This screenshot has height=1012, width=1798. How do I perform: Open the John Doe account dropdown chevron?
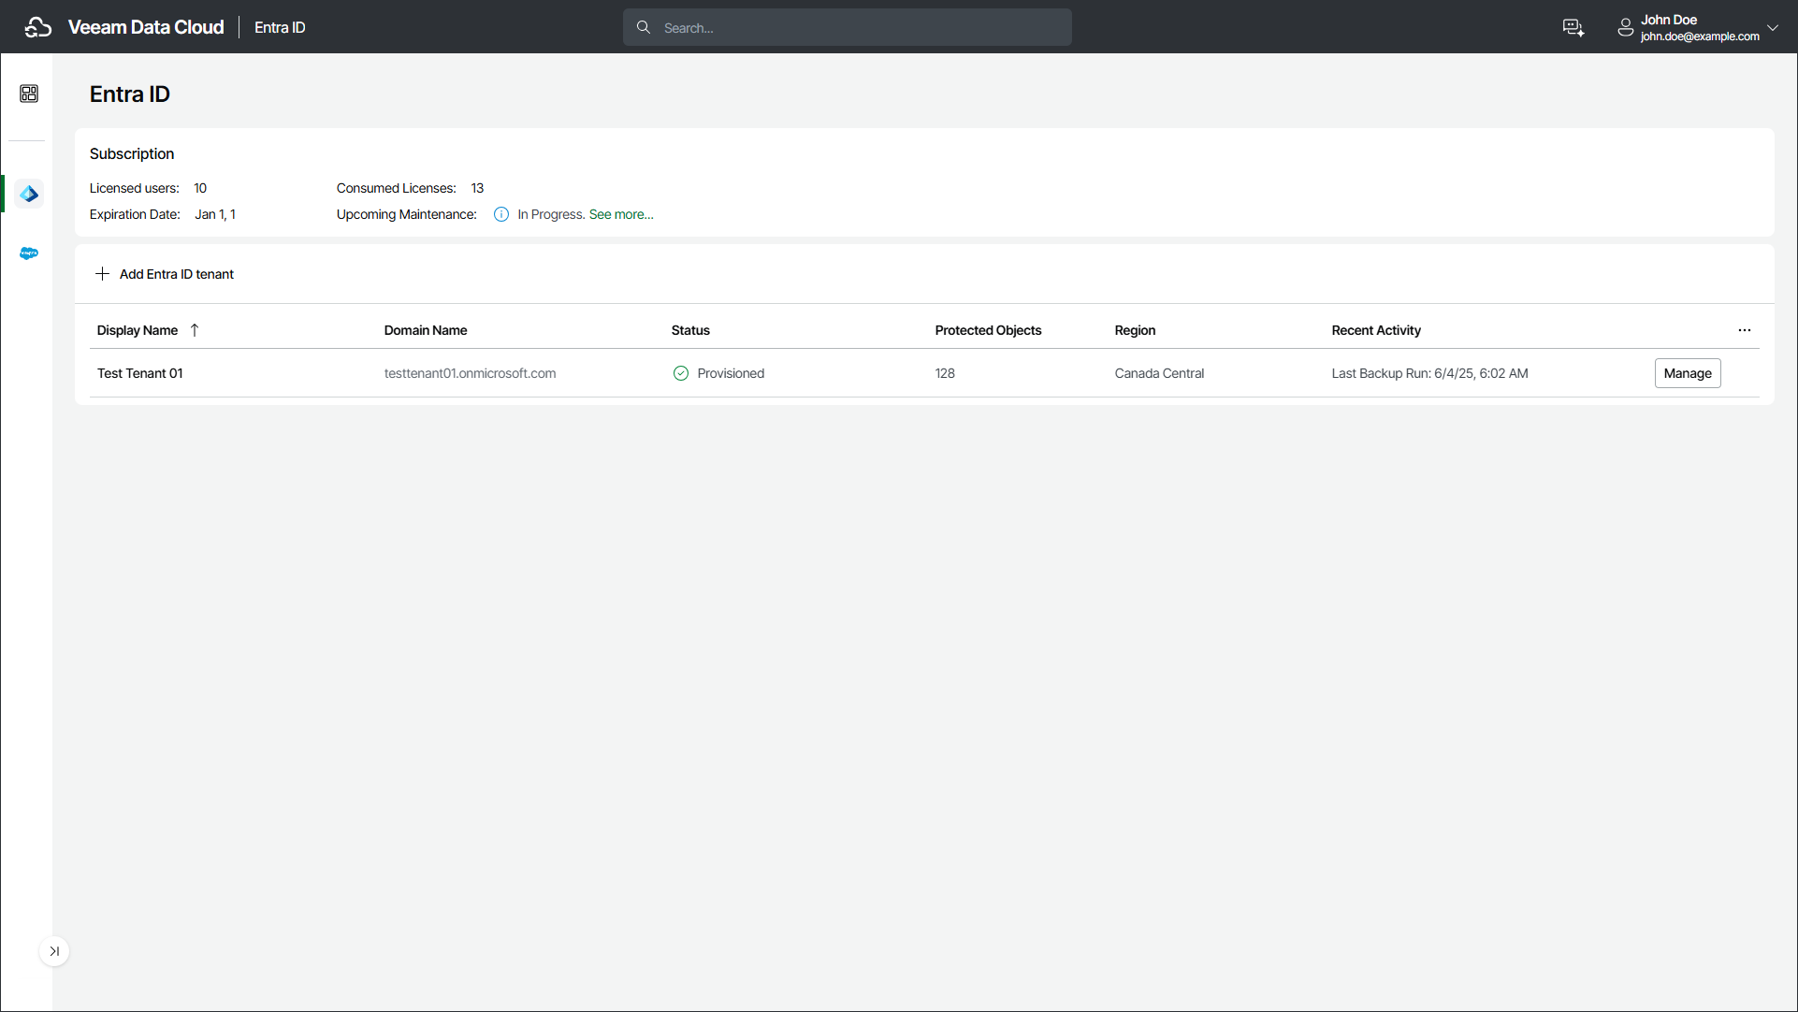point(1773,28)
